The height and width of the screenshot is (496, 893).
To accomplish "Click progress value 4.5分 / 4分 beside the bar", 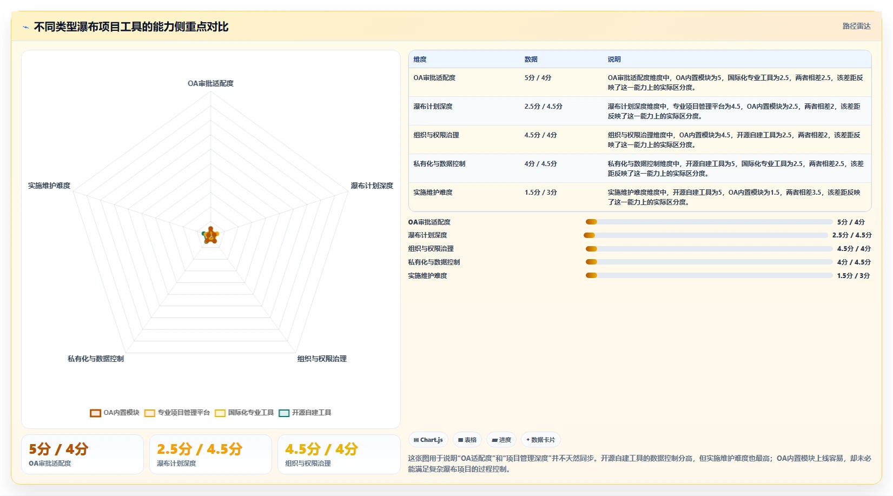I will pos(854,249).
